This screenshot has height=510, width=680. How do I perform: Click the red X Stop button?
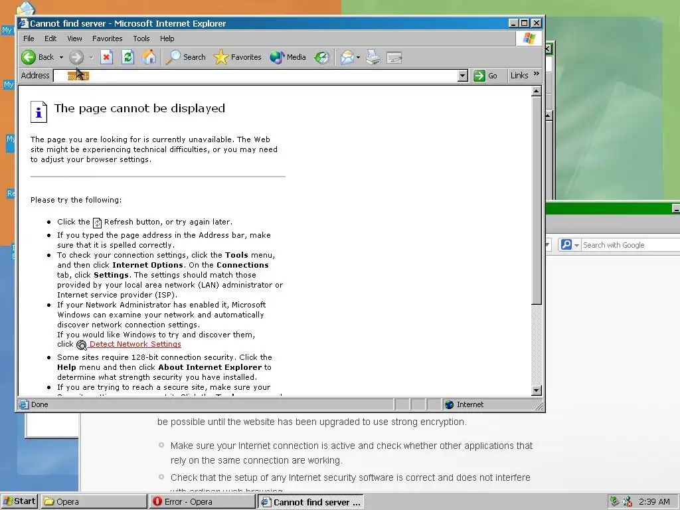point(107,57)
